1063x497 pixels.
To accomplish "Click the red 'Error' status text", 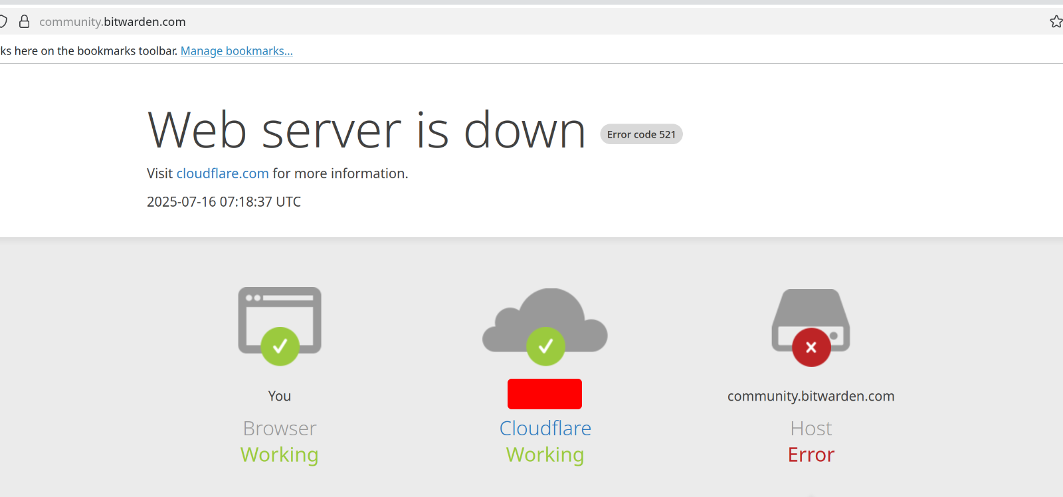I will click(811, 454).
